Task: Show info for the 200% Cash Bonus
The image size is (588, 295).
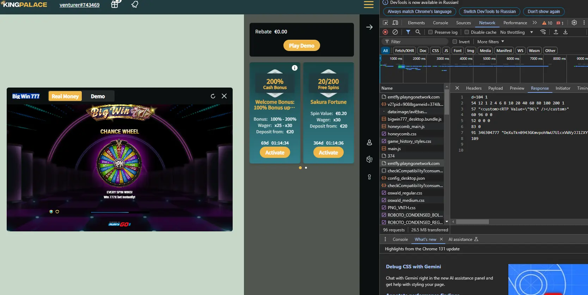Action: point(295,68)
